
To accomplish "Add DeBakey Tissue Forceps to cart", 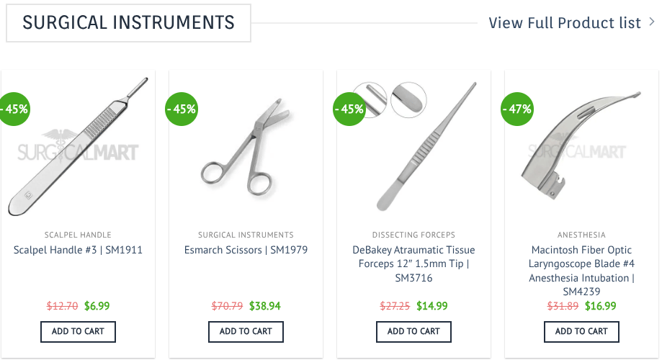I will point(413,331).
